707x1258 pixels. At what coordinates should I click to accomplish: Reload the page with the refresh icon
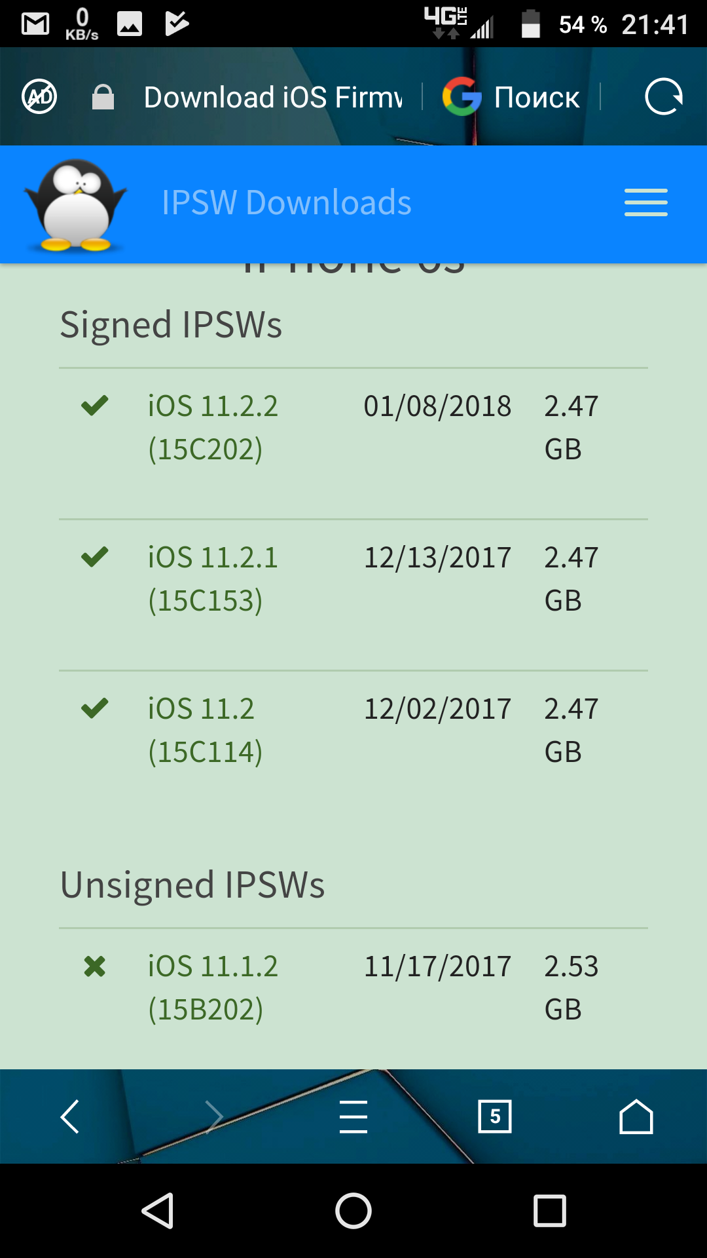pyautogui.click(x=663, y=96)
